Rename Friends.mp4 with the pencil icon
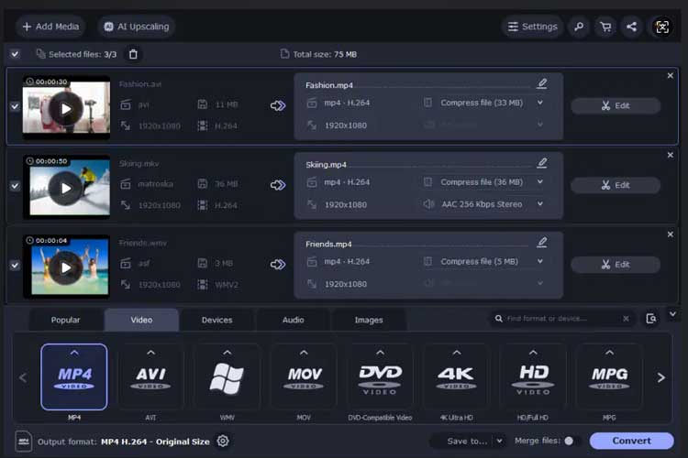 542,242
